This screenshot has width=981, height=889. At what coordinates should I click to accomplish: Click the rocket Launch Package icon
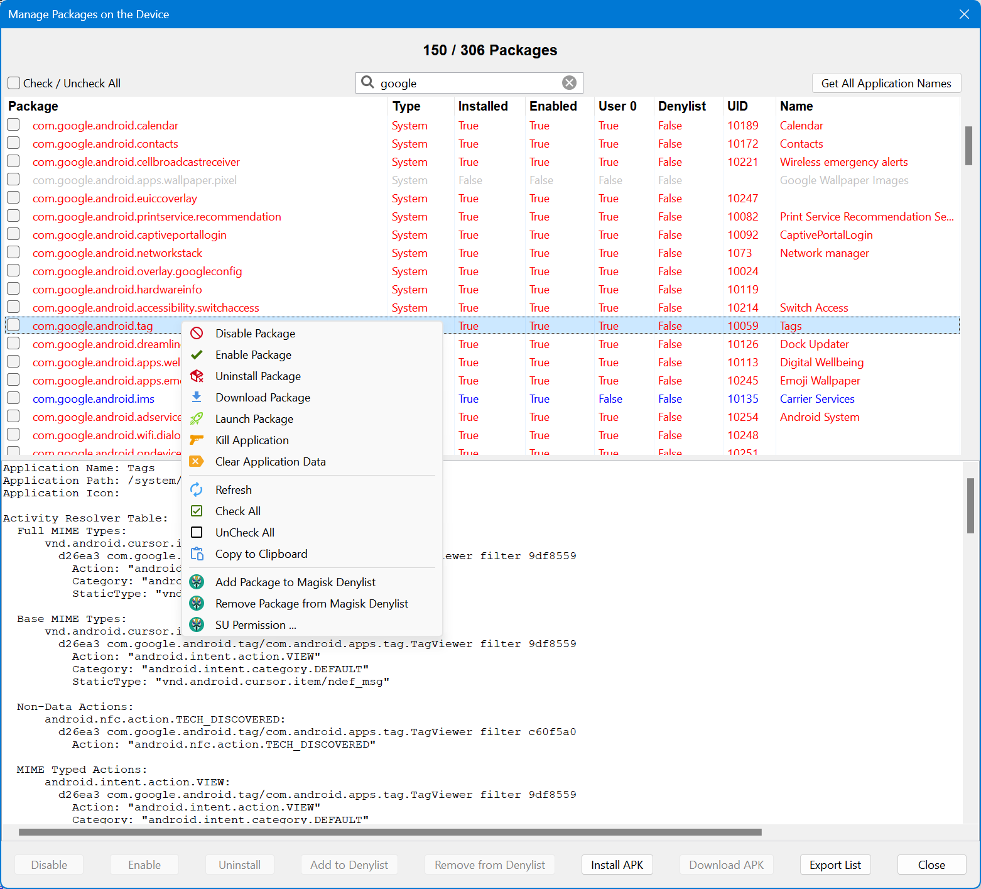(197, 419)
